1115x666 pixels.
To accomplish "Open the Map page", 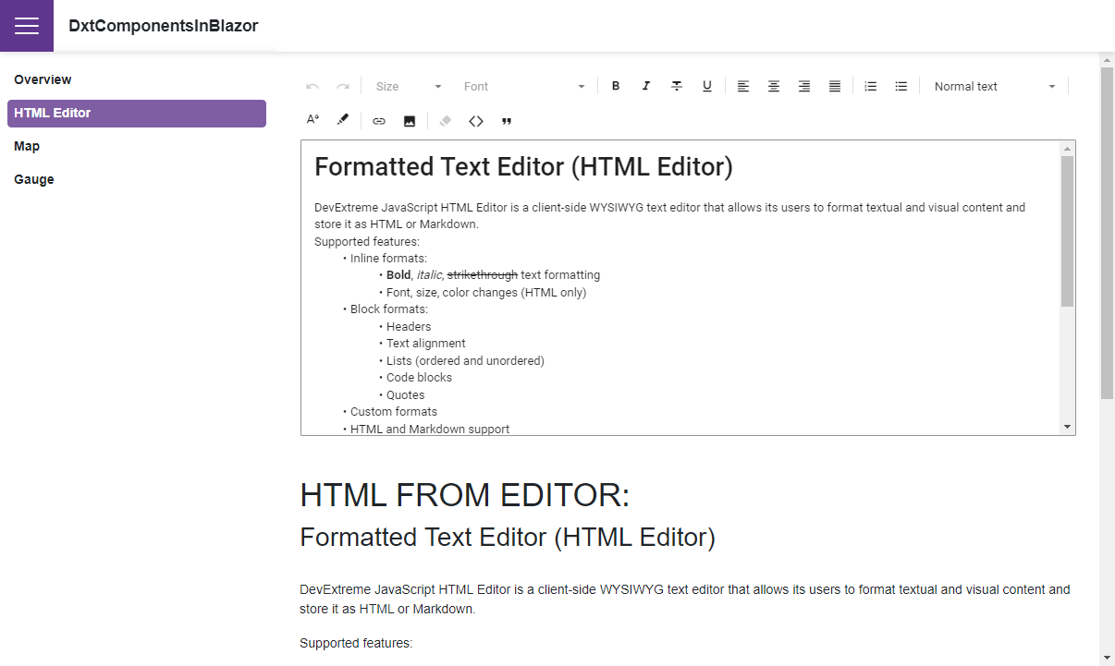I will point(137,146).
